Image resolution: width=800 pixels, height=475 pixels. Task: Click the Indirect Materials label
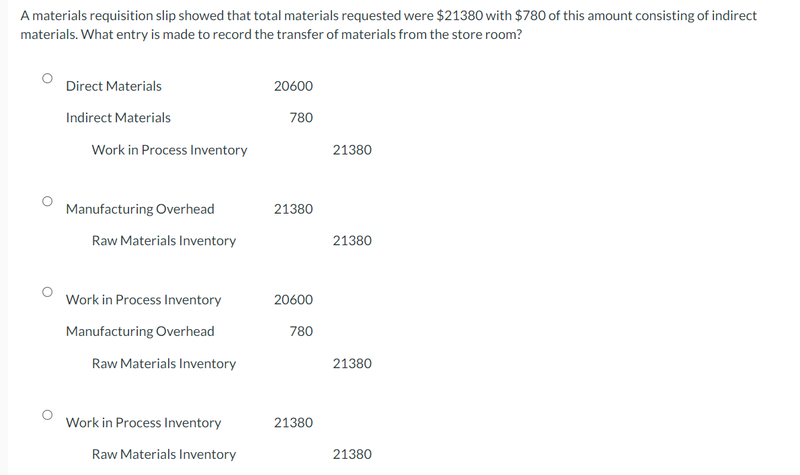click(x=118, y=118)
